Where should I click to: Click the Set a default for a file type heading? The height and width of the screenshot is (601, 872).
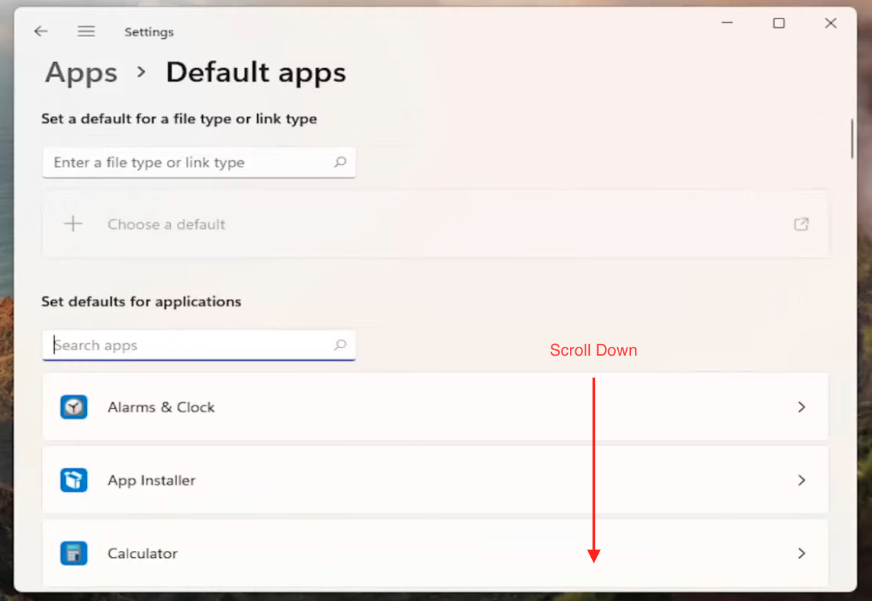(x=179, y=119)
